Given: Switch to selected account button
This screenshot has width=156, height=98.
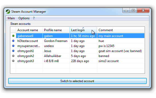Looking at the screenshot, I should point(77,81).
